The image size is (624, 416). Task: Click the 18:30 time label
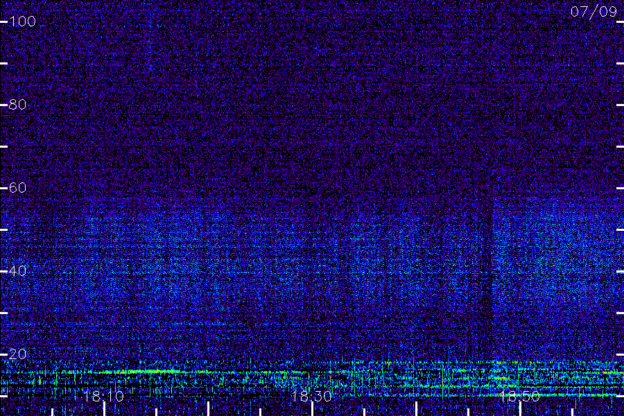[x=311, y=396]
